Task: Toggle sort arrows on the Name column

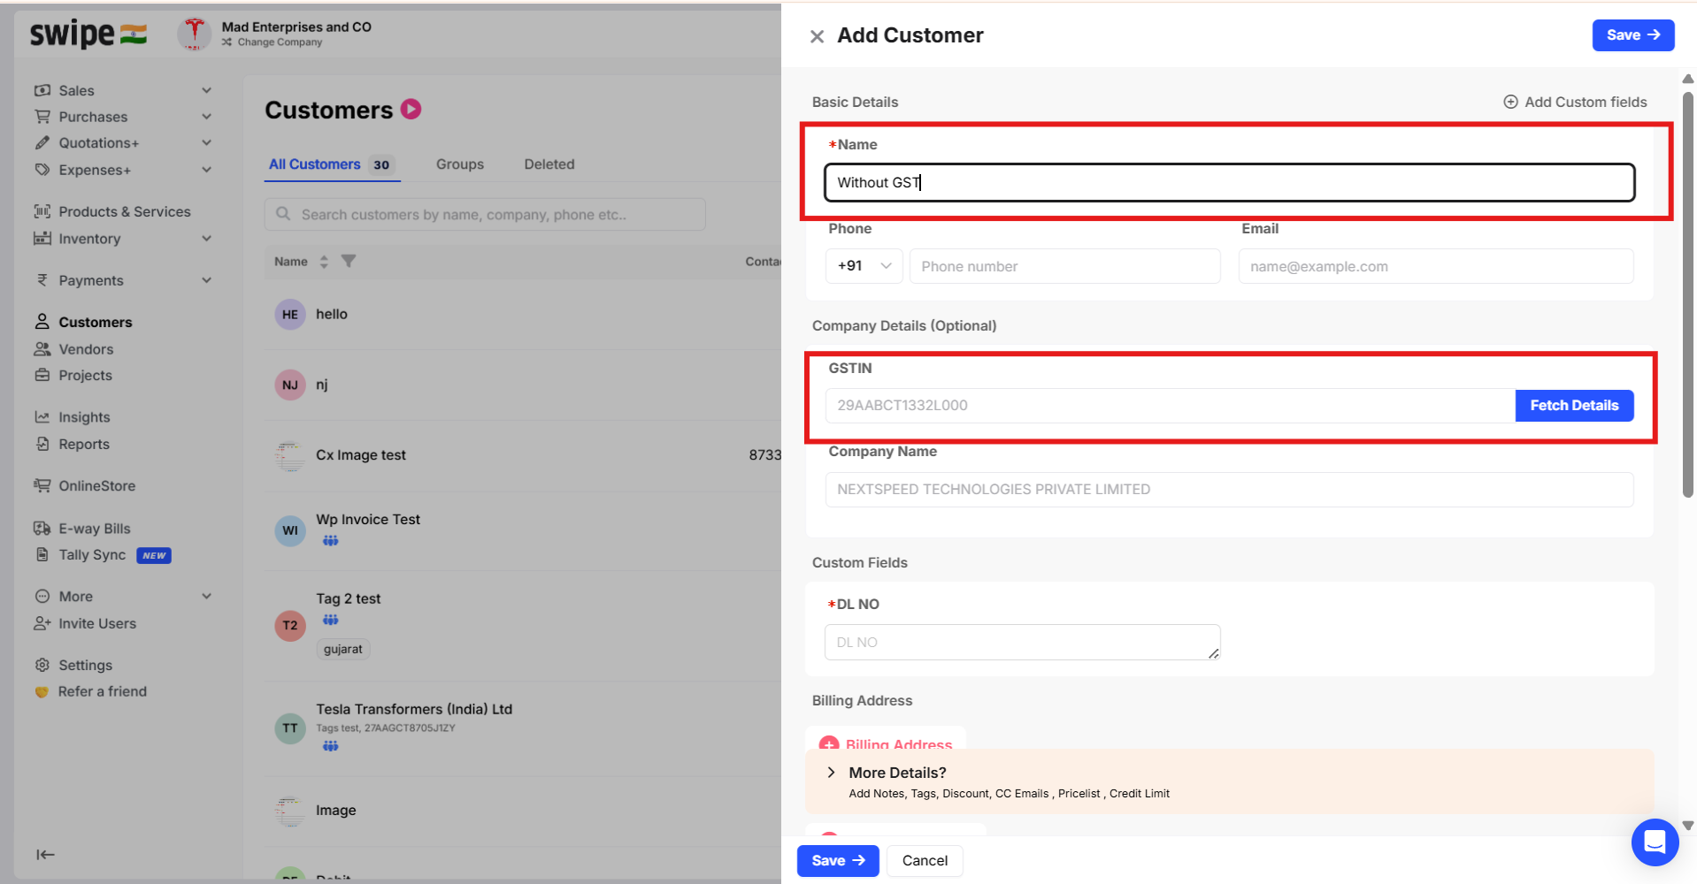Action: (x=324, y=262)
